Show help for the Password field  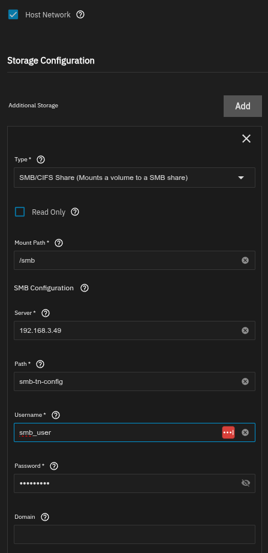[x=54, y=466]
